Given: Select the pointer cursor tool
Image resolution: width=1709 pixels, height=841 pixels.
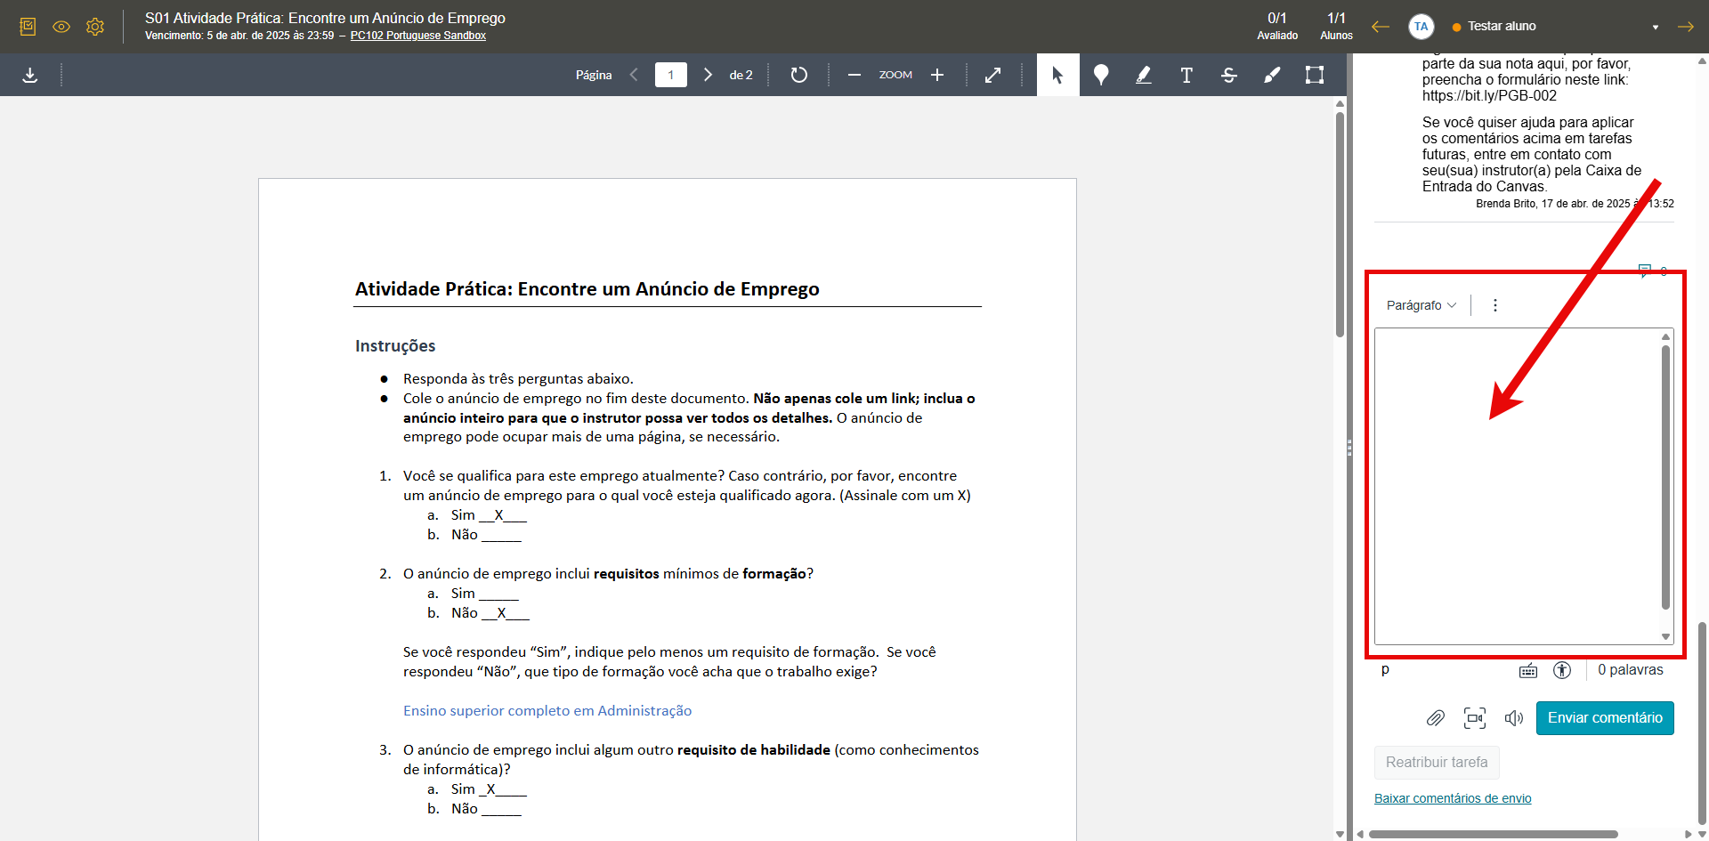Looking at the screenshot, I should point(1058,75).
